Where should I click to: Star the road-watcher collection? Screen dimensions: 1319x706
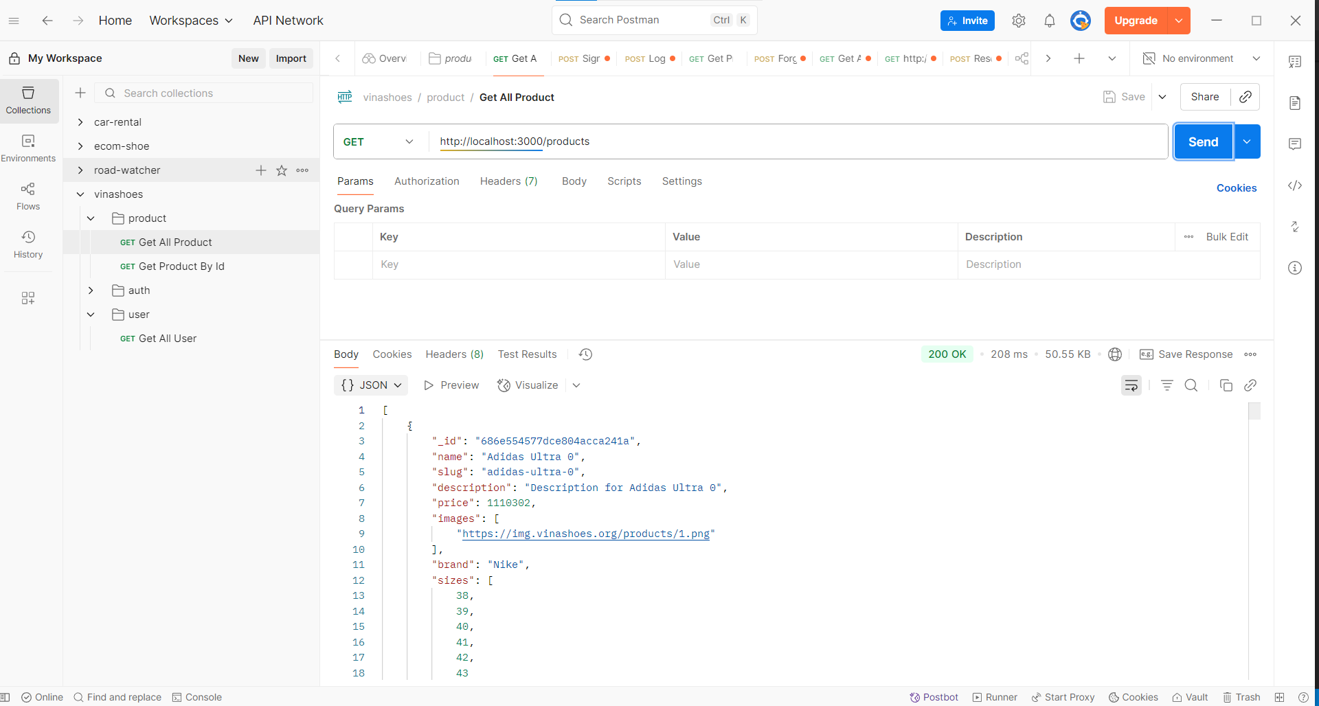(x=282, y=170)
